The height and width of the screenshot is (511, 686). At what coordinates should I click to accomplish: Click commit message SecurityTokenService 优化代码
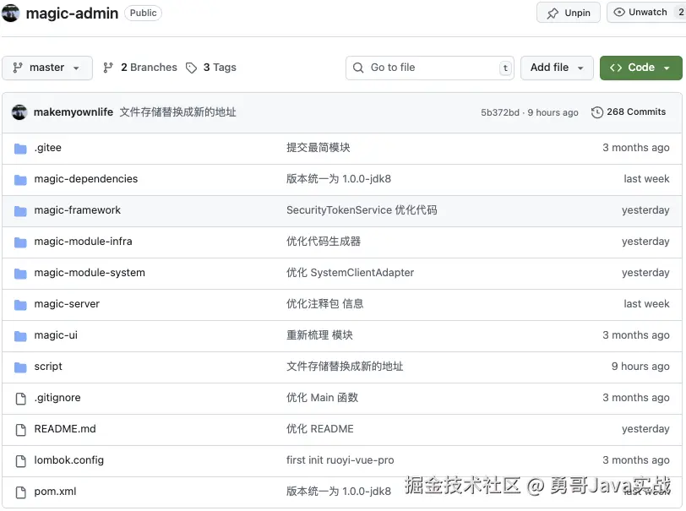coord(362,210)
